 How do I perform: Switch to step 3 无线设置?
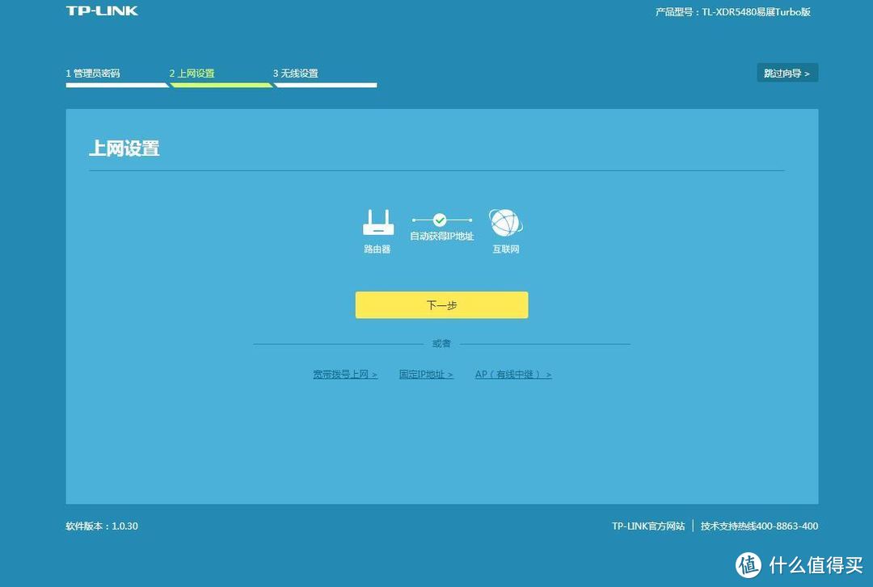pos(297,73)
